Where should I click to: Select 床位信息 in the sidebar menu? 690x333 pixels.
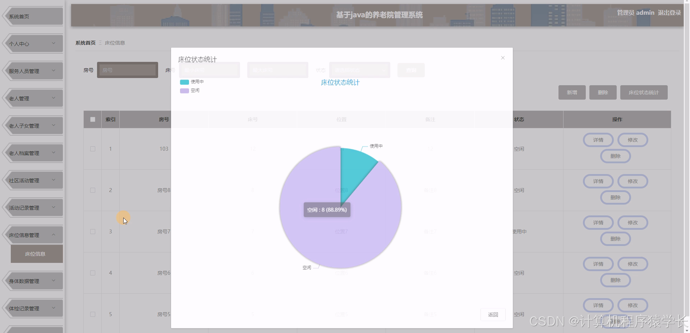coord(36,254)
